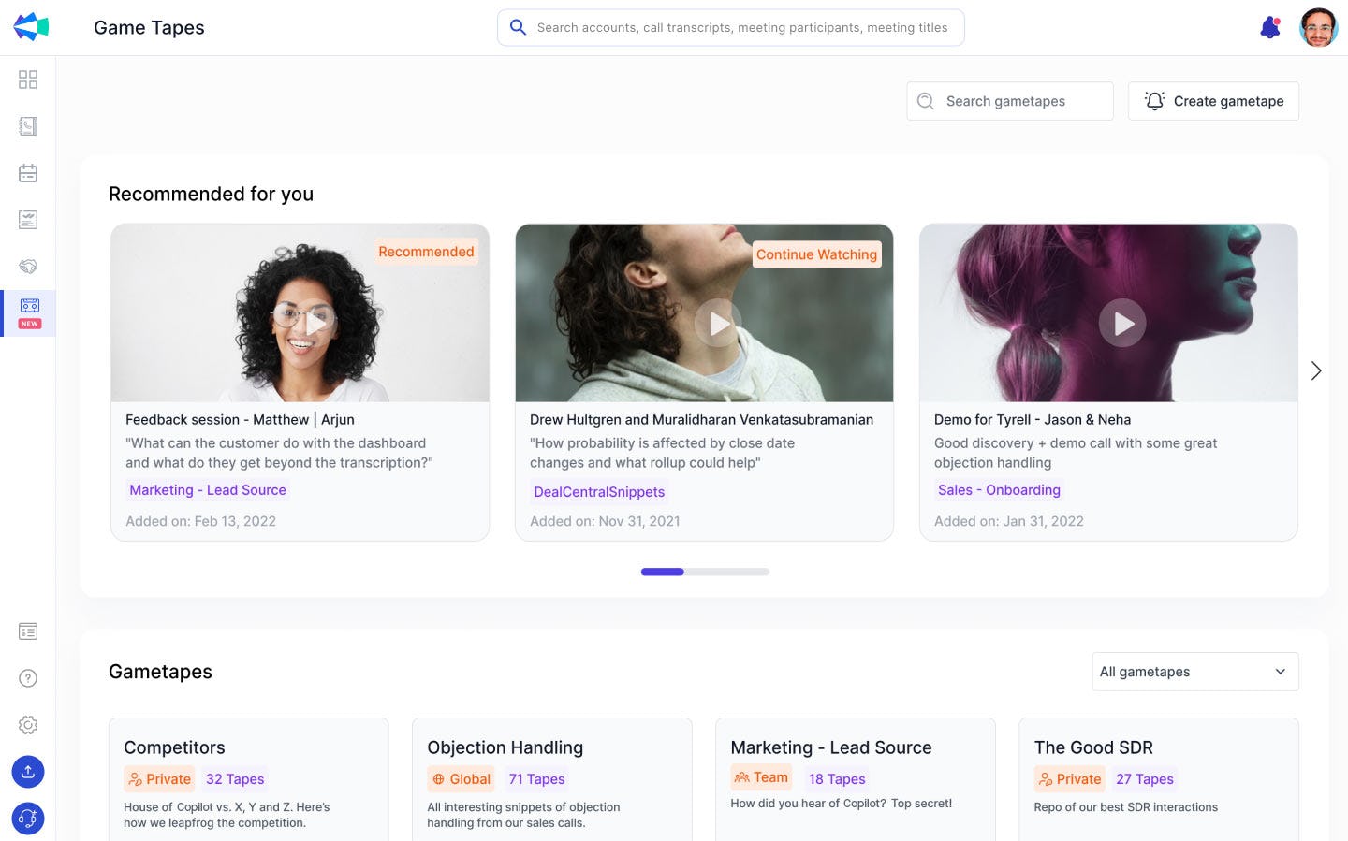Click the Create gametape button
1348x841 pixels.
tap(1213, 101)
